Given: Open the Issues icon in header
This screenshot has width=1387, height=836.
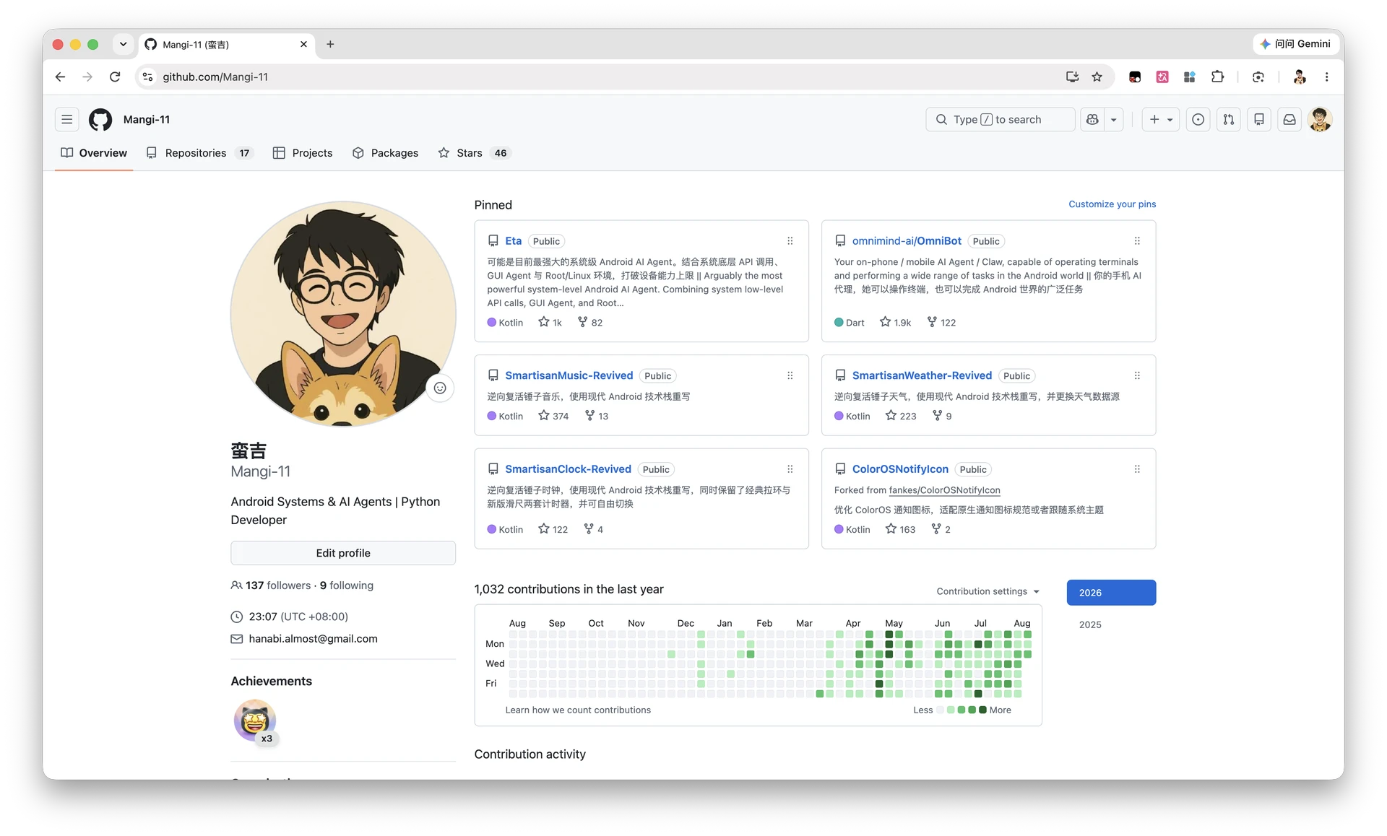Looking at the screenshot, I should pos(1198,120).
